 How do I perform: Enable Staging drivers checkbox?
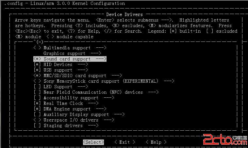point(37,125)
